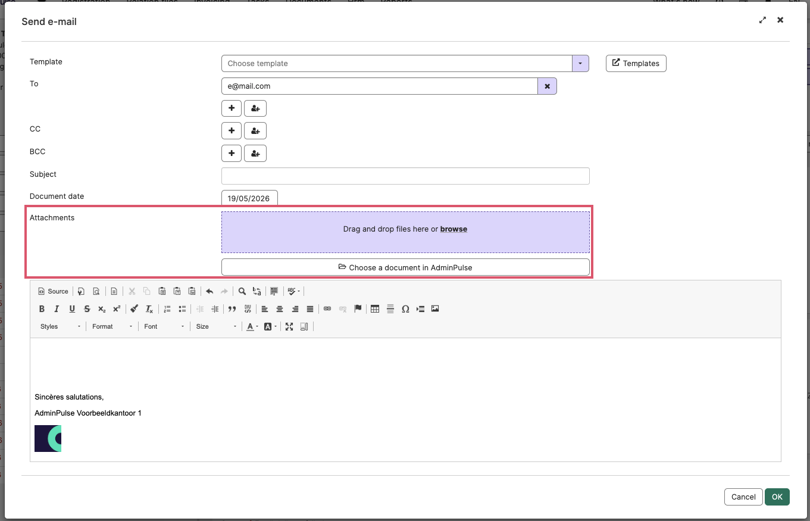This screenshot has height=521, width=810.
Task: Toggle Bold formatting
Action: coord(42,309)
